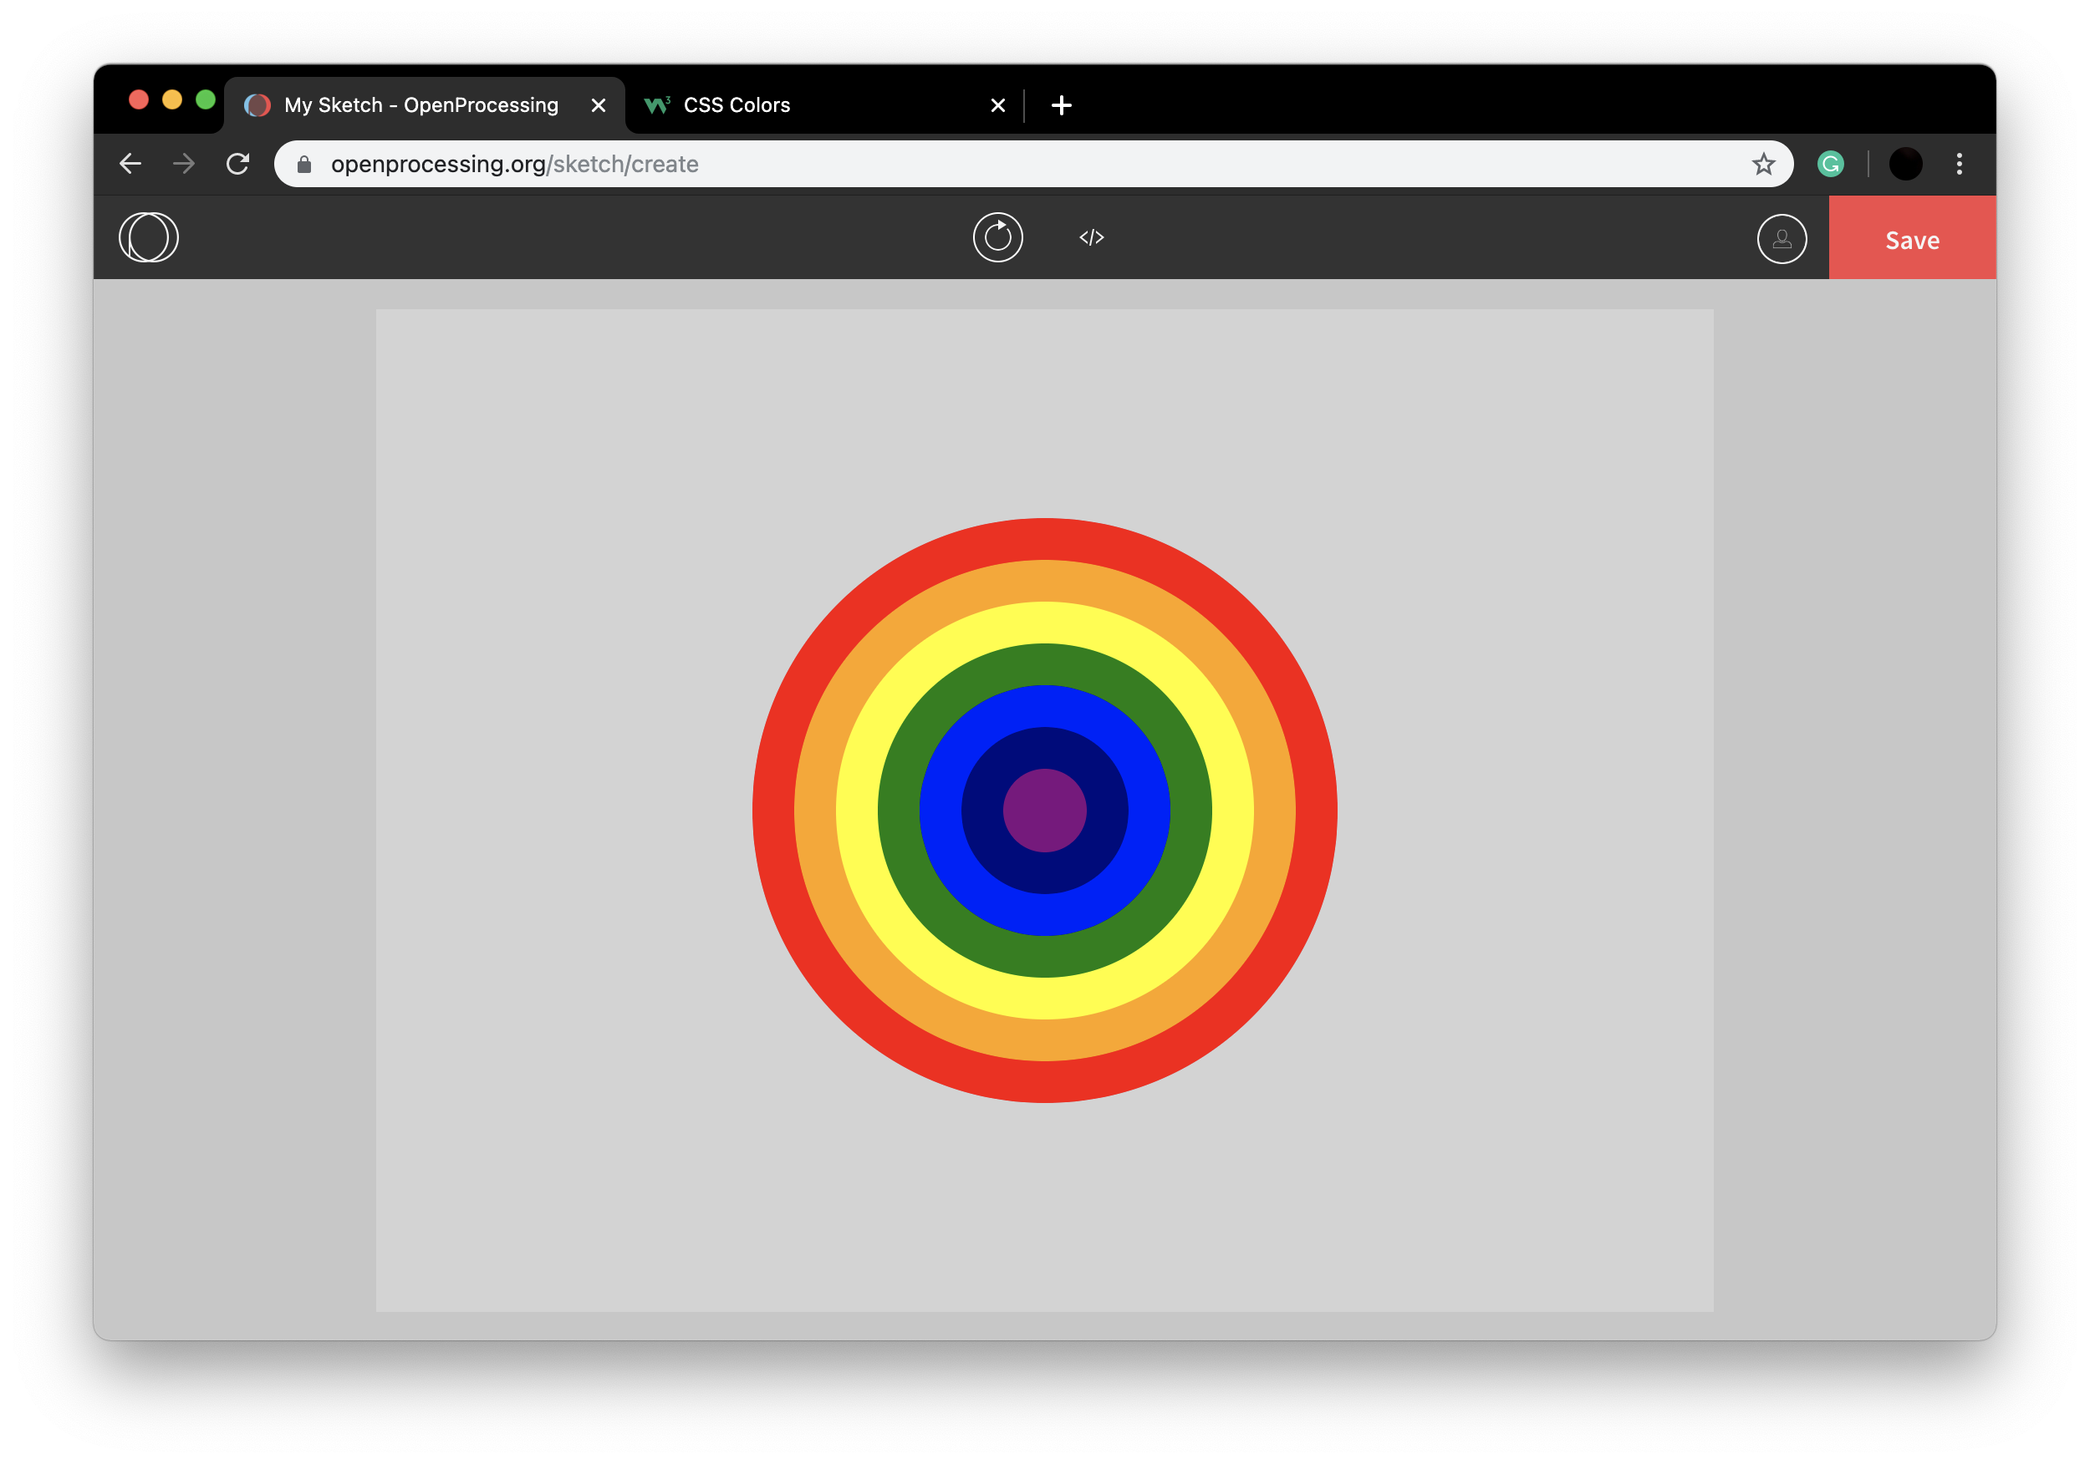Switch to CSS Colors tab
Screen dimensions: 2090x1464
(801, 105)
